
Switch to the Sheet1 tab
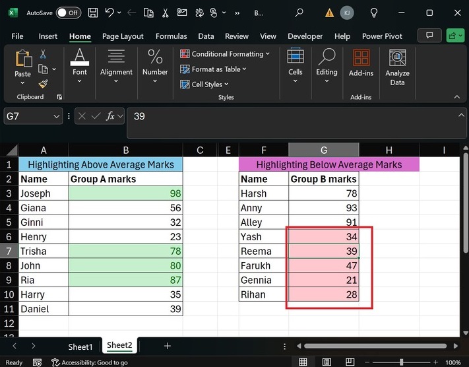80,347
